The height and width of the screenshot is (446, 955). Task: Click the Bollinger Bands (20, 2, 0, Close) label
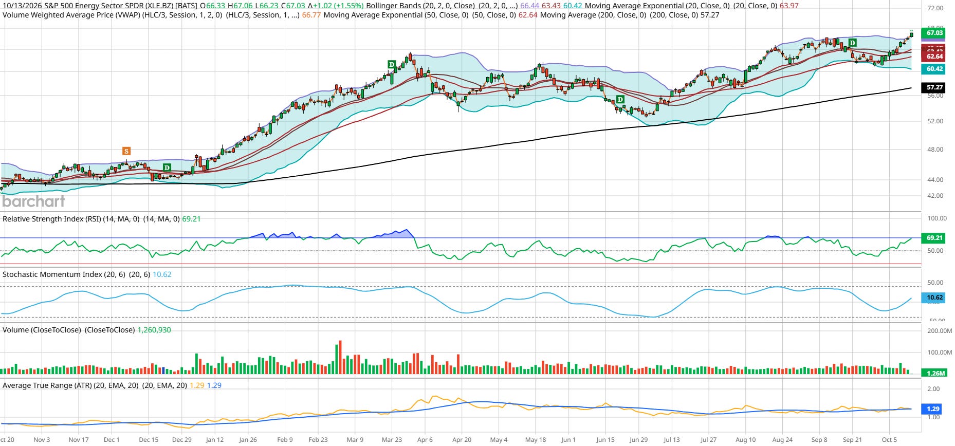pos(420,6)
